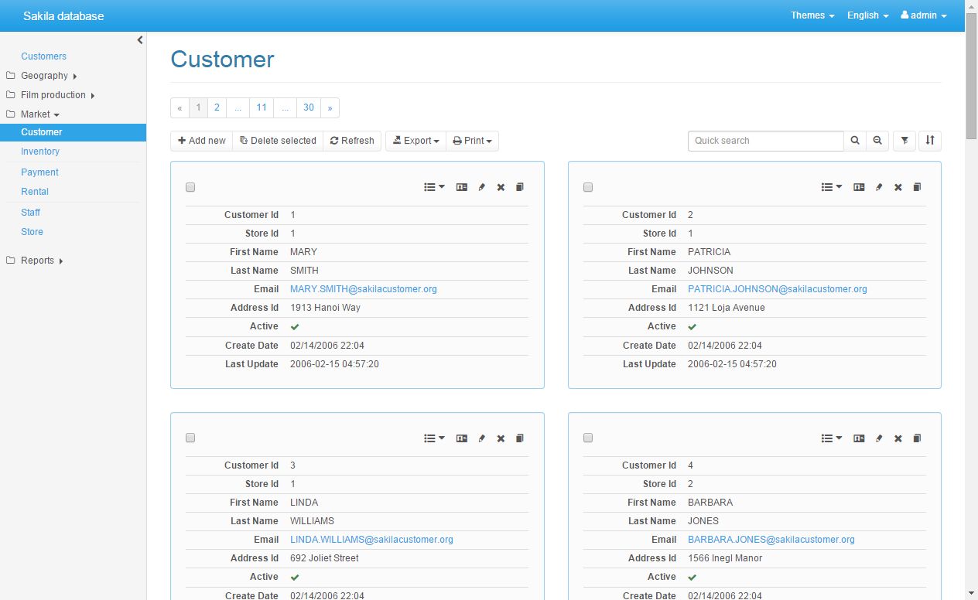Click the Quick search input field

(765, 141)
